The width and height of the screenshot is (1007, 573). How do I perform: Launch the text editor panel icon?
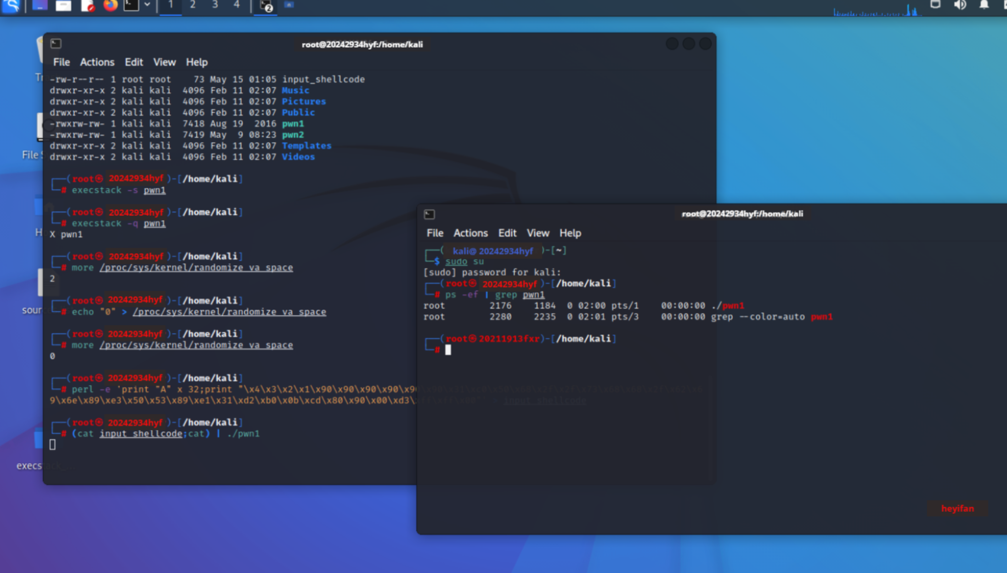(x=87, y=6)
